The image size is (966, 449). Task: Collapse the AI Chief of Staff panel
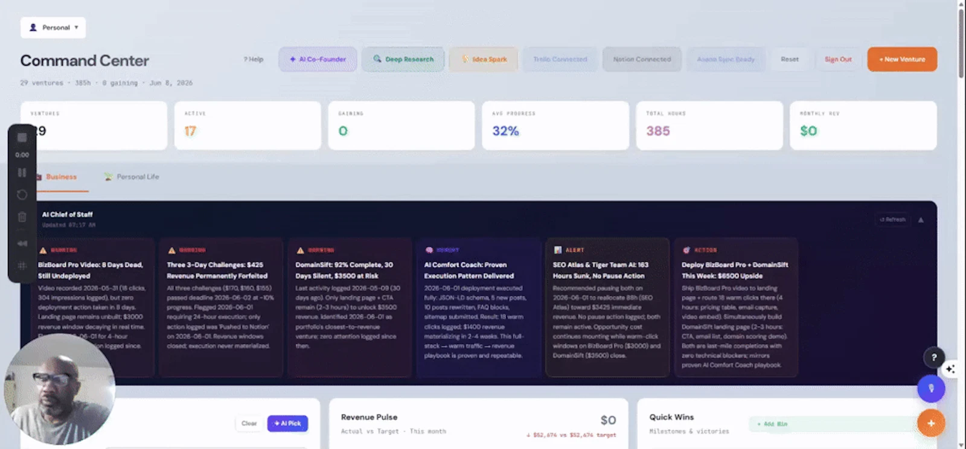tap(921, 220)
